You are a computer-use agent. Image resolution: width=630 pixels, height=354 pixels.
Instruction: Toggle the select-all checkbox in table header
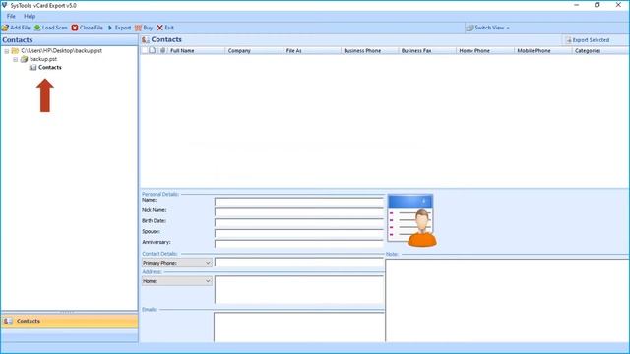coord(145,50)
